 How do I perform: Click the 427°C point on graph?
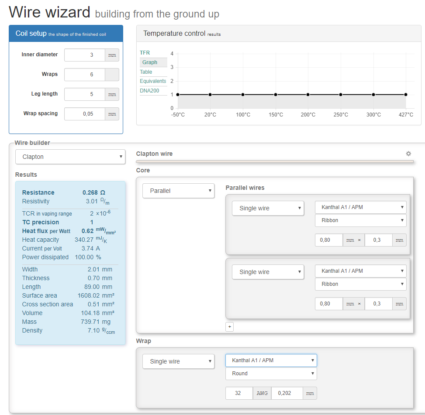[x=406, y=95]
